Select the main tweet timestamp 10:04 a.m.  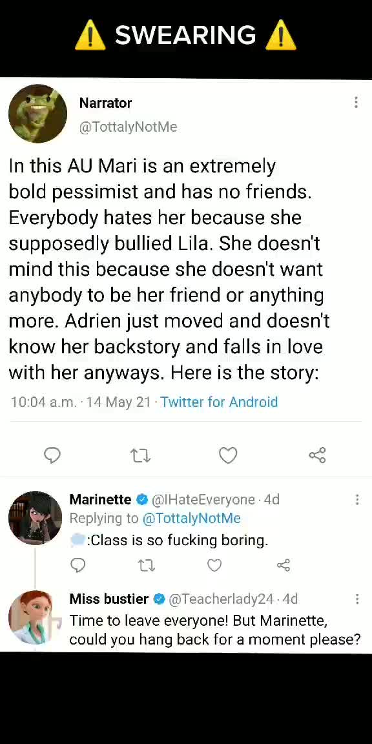click(x=43, y=402)
